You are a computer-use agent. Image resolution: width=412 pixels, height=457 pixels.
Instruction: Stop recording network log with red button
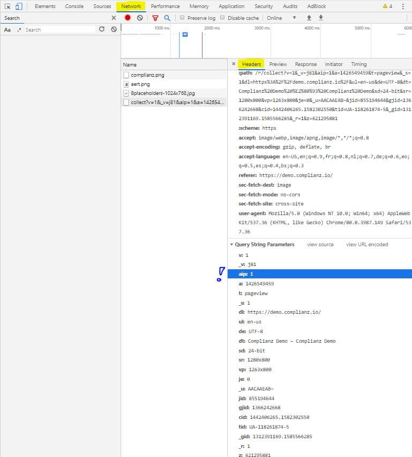tap(128, 18)
